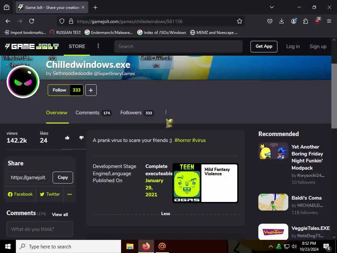Switch to the Overview tab
The image size is (337, 253).
coord(57,113)
